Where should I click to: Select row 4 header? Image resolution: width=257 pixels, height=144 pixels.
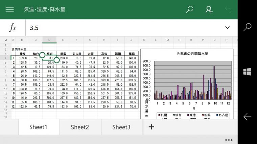(x=5, y=58)
